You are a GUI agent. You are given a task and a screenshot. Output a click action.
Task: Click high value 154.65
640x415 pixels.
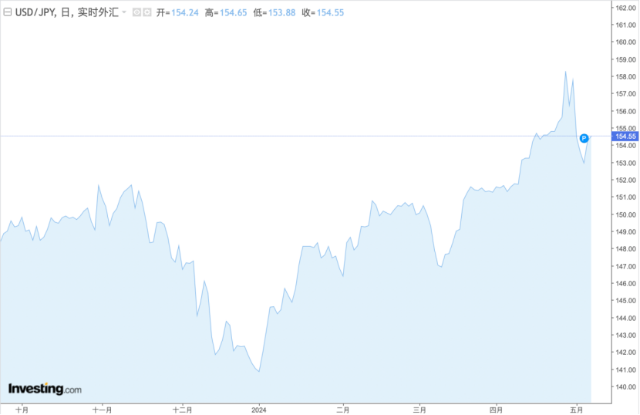233,12
